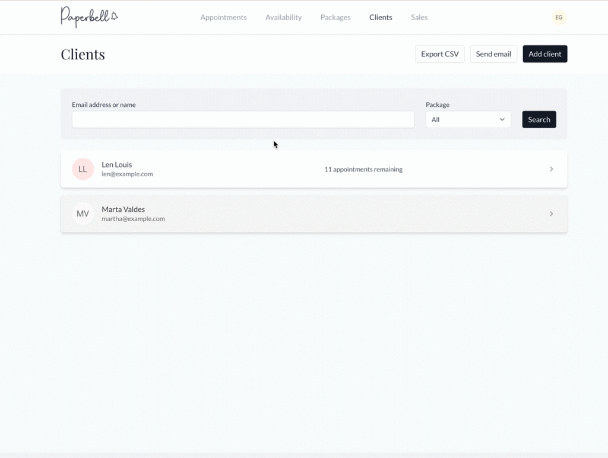608x458 pixels.
Task: Click the email address or name field
Action: (x=243, y=119)
